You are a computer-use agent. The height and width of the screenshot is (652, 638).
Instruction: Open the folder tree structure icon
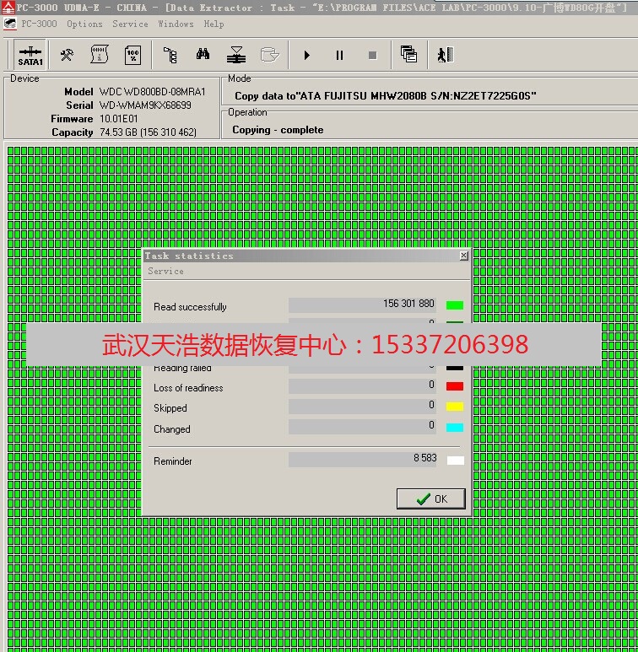click(x=170, y=56)
